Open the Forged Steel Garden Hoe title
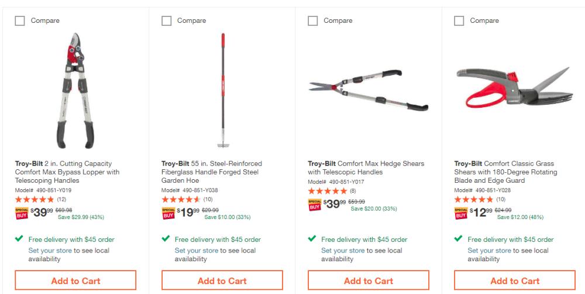Viewport: 585px width, 294px height. [211, 172]
